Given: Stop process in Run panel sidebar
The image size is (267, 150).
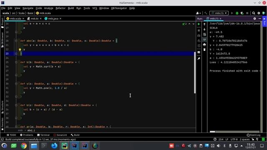Looking at the screenshot, I should (199, 30).
